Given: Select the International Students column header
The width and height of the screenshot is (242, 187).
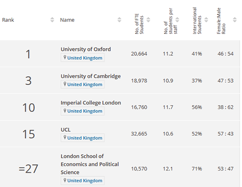Looking at the screenshot, I should coord(197,21).
